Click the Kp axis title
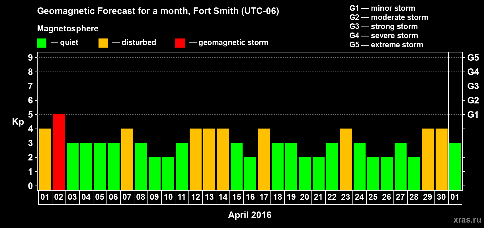This screenshot has width=484, height=228. [x=18, y=122]
